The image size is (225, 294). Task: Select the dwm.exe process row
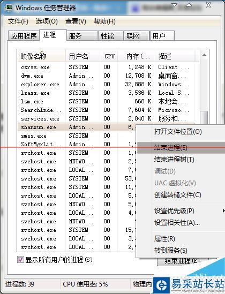click(x=106, y=76)
